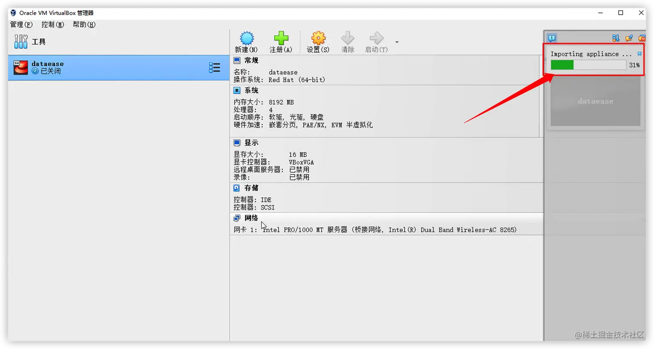Click the 注册(A) add machine icon
Screen dimensions: 654x349
point(281,38)
